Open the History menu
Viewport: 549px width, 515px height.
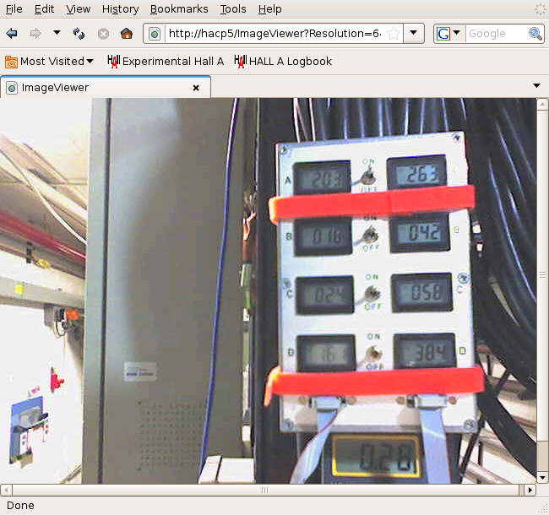coord(120,9)
